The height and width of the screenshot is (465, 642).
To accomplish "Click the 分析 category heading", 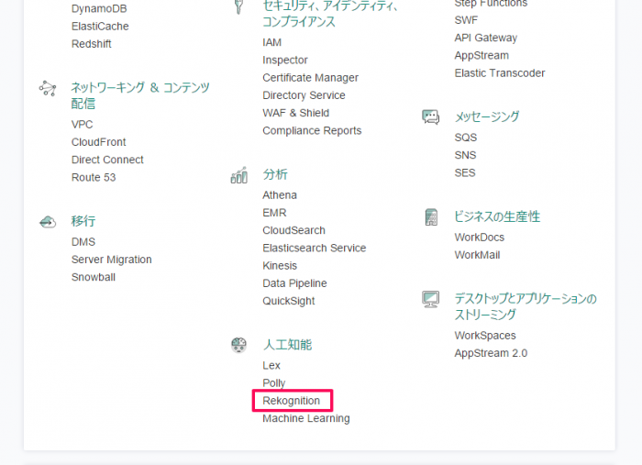I will [275, 174].
